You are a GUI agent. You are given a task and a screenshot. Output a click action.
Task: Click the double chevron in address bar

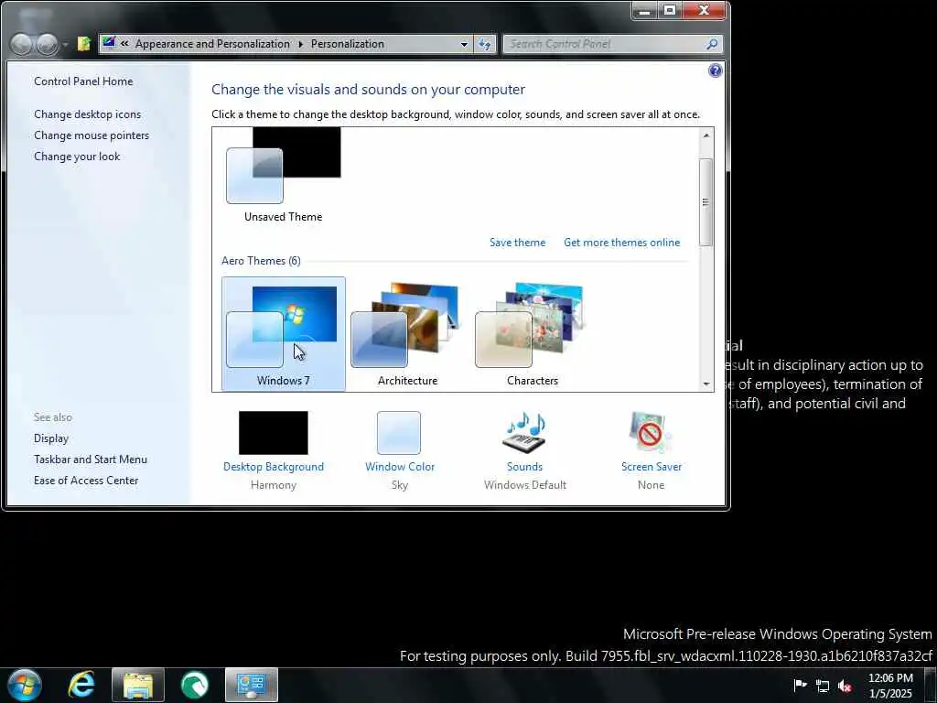(124, 44)
